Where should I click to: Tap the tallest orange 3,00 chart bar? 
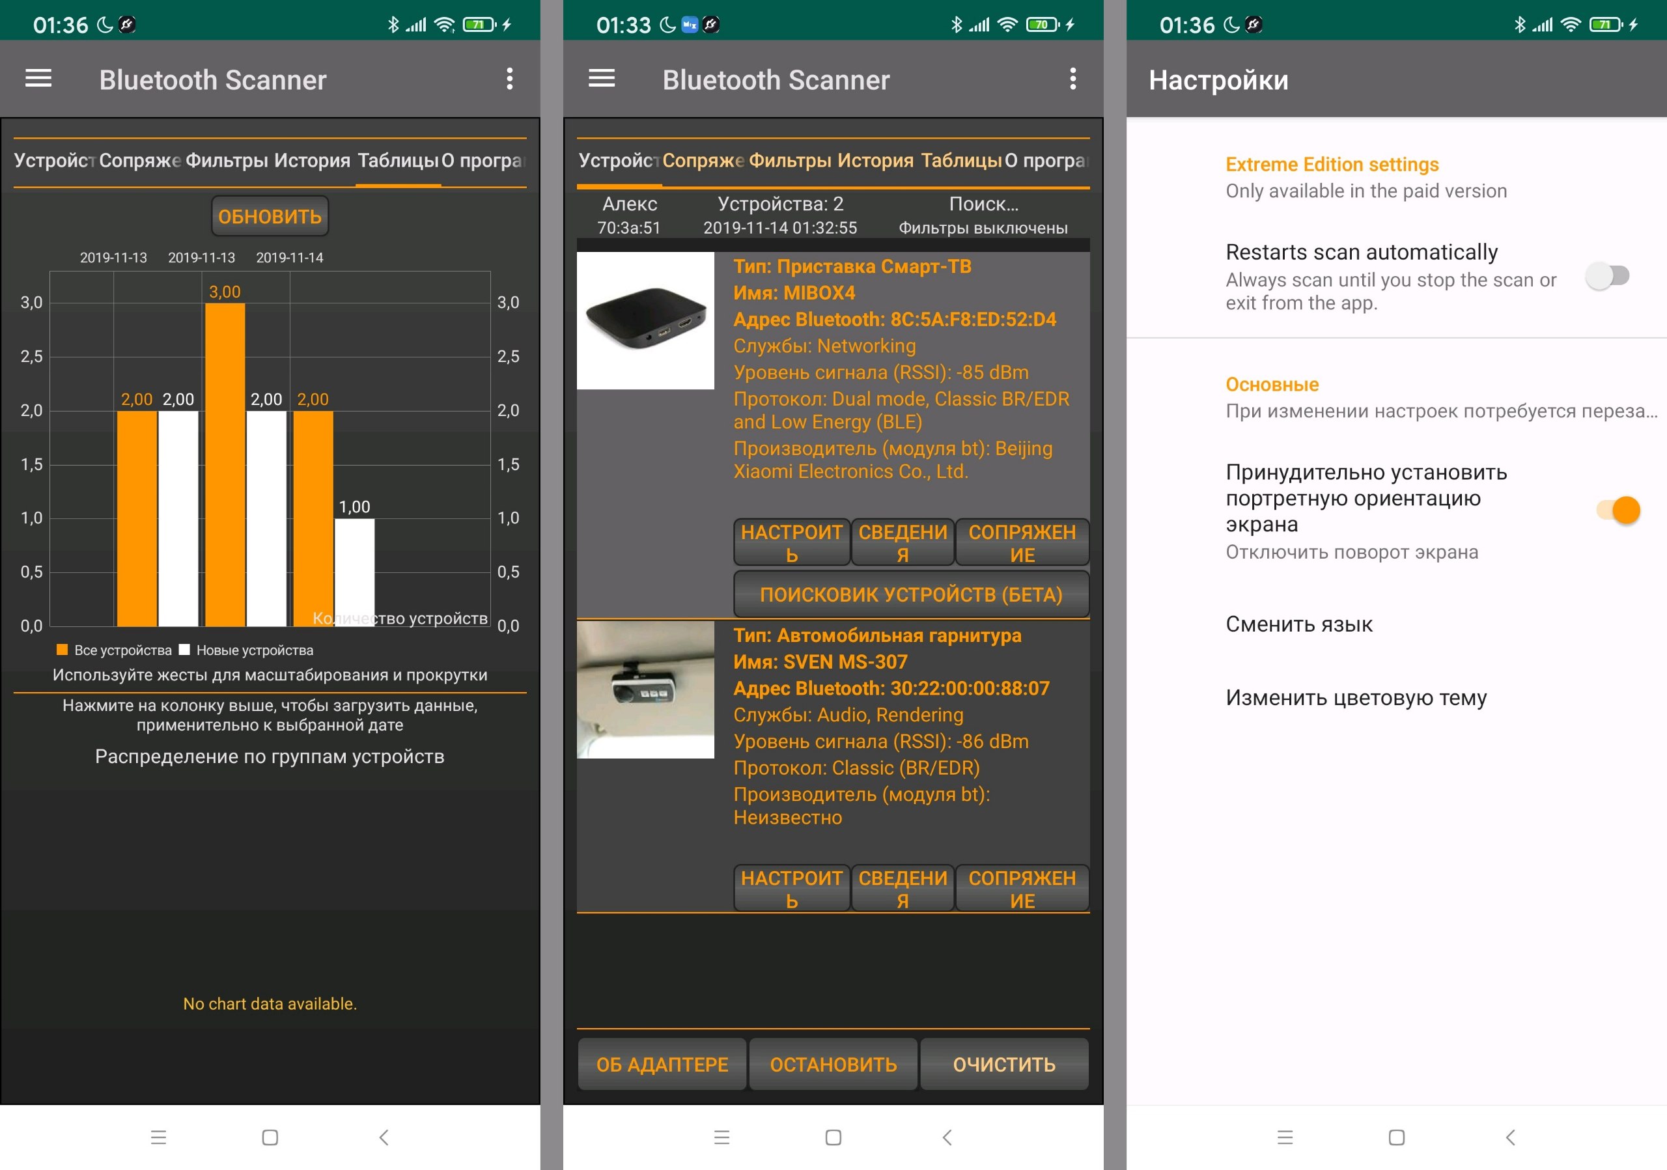(x=225, y=464)
